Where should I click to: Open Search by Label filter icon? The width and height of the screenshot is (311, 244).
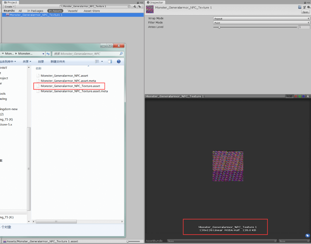click(x=140, y=7)
